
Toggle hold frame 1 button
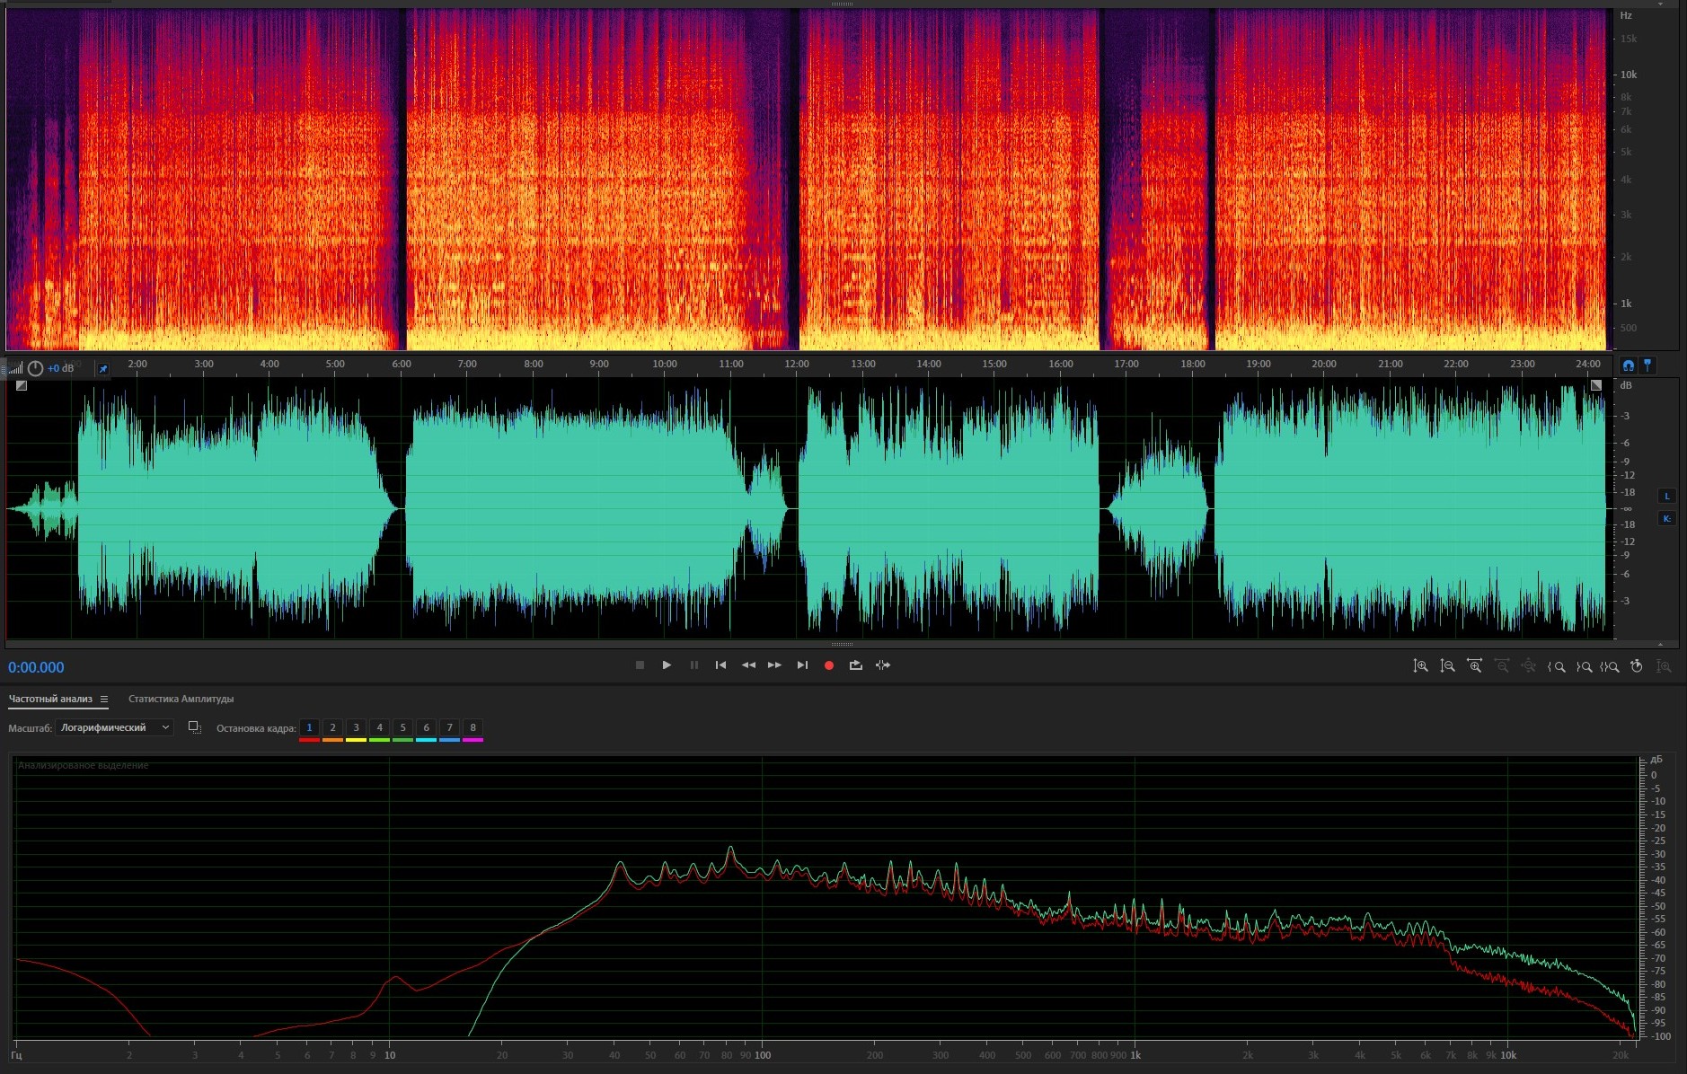pos(309,728)
